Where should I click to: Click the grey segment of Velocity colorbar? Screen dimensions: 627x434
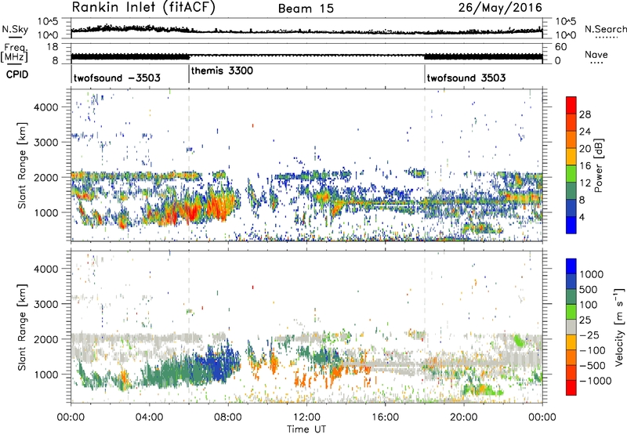(x=571, y=327)
